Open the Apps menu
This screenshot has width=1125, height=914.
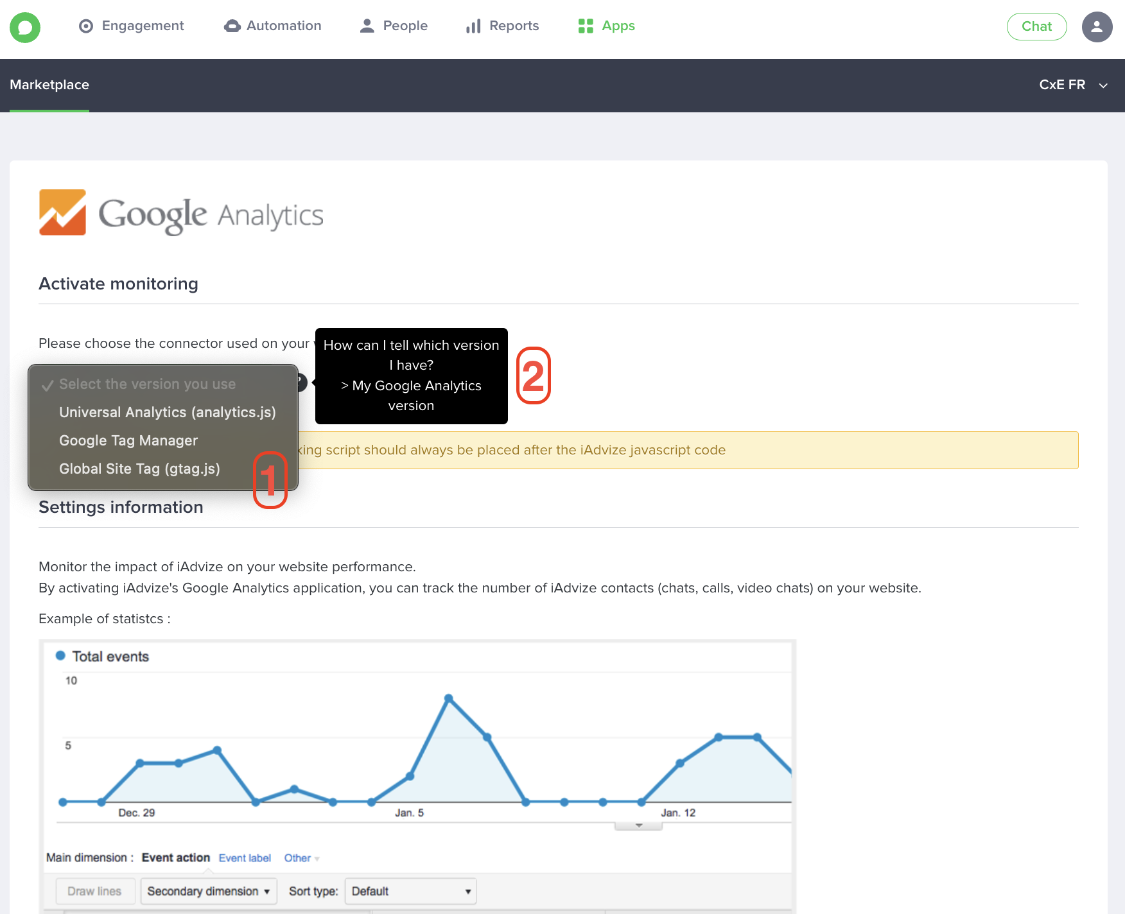606,26
